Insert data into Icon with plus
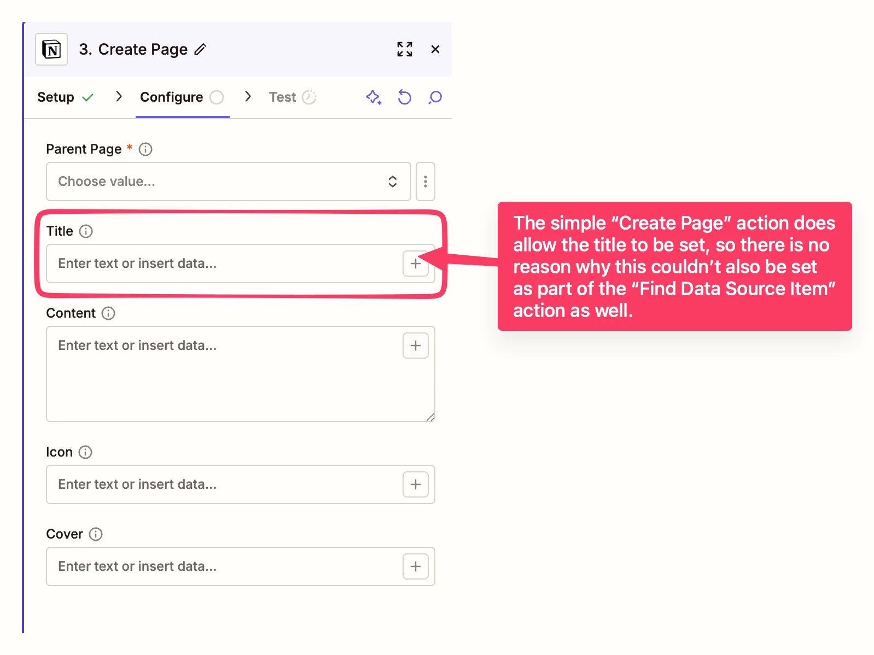 click(x=416, y=484)
